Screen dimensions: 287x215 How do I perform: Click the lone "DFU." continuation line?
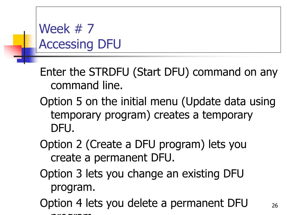pyautogui.click(x=63, y=128)
